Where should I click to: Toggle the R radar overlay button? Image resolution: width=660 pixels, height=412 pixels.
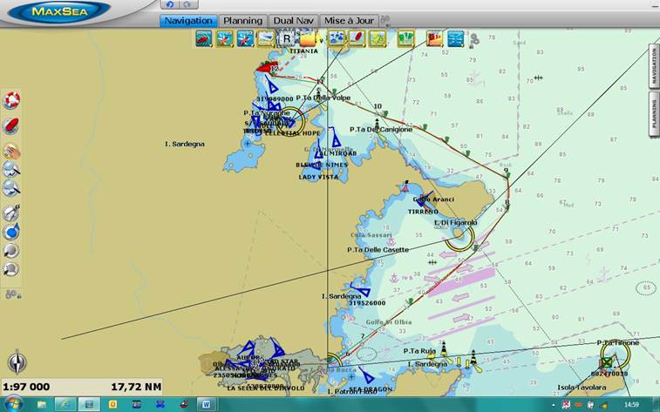[286, 38]
